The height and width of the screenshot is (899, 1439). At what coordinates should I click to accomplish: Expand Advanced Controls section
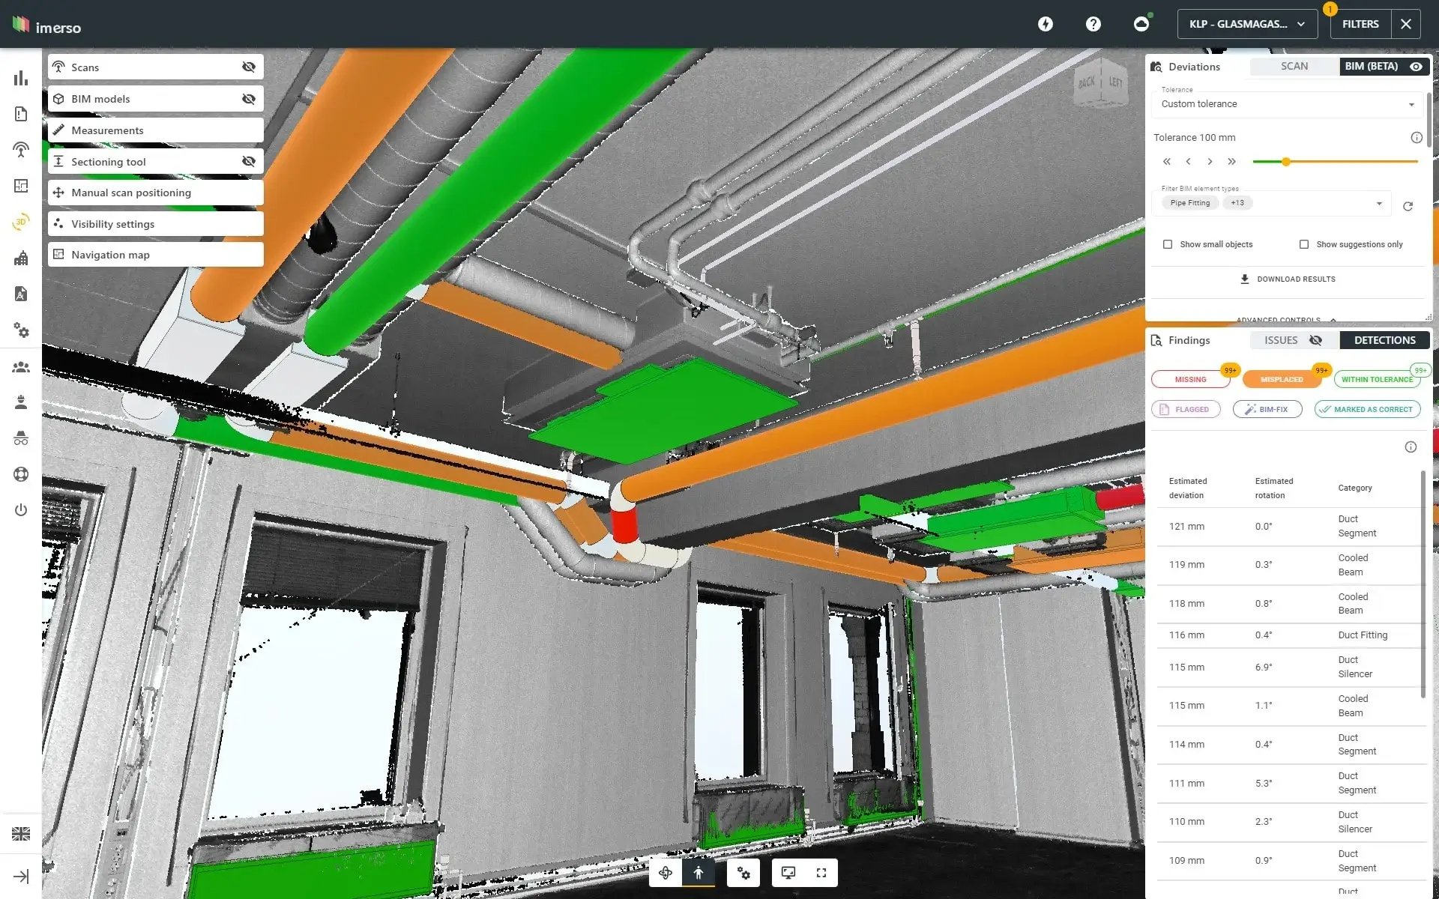1287,318
